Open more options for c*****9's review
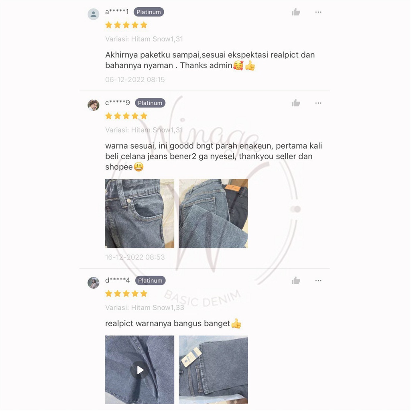The height and width of the screenshot is (411, 411). [x=318, y=103]
